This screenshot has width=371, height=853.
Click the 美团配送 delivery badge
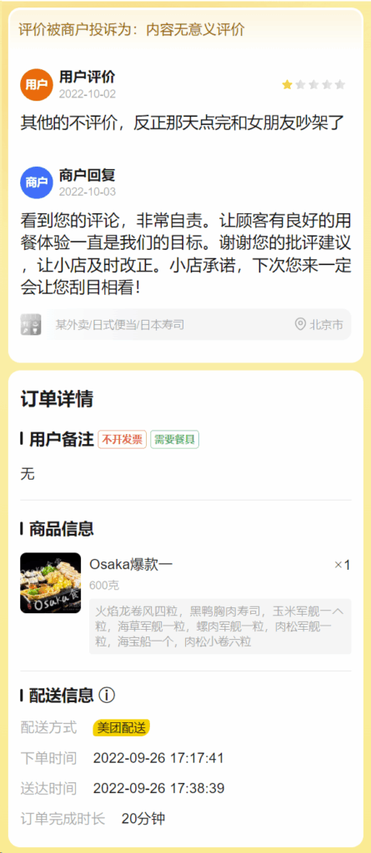(x=122, y=728)
